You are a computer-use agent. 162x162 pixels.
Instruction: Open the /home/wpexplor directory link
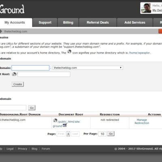(139, 53)
